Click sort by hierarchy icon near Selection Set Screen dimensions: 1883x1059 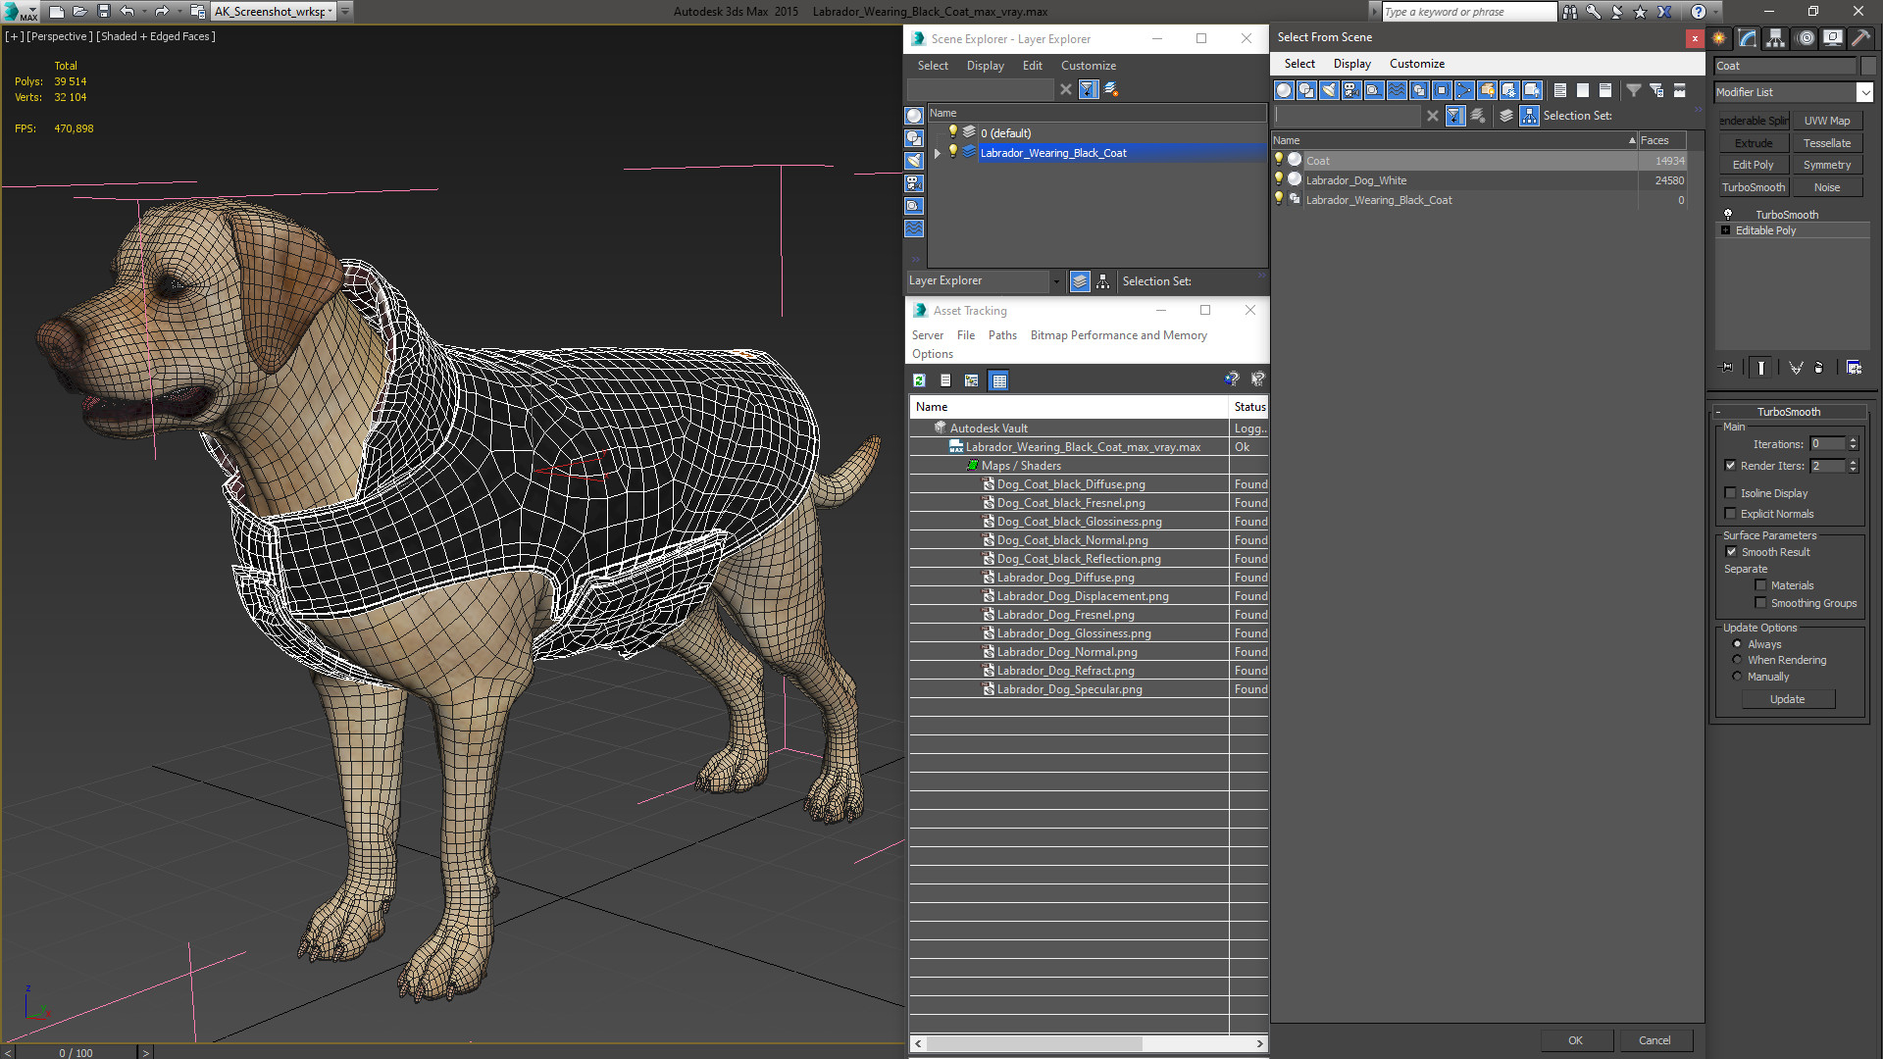point(1529,116)
